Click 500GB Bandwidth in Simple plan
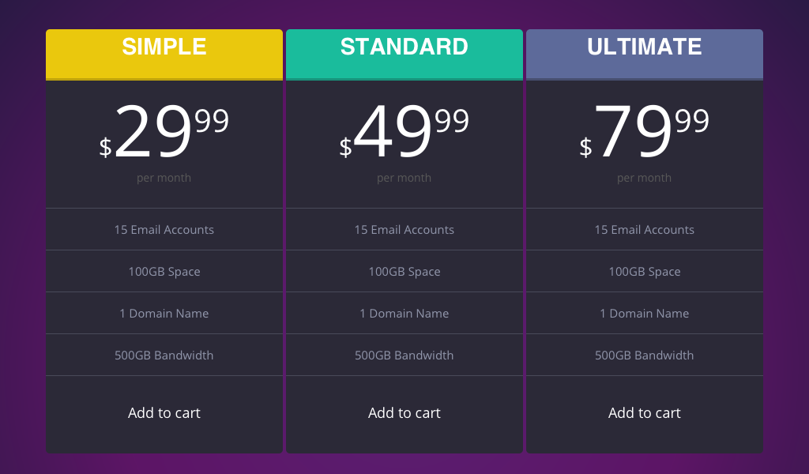 164,355
